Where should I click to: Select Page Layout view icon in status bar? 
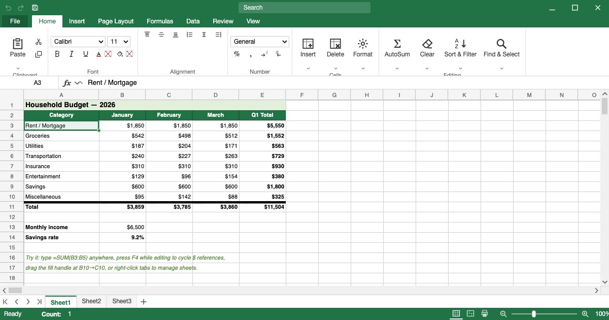470,314
